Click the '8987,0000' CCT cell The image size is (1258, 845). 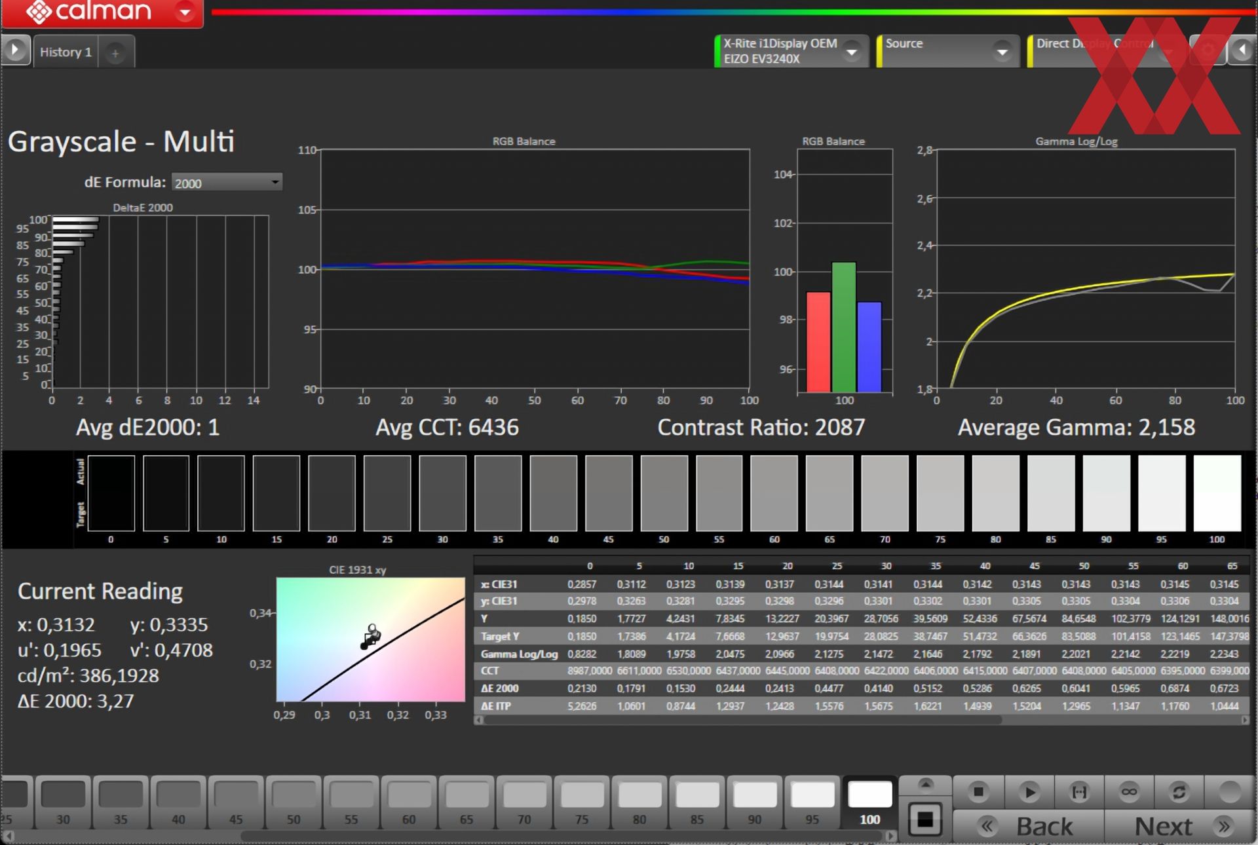click(x=590, y=671)
